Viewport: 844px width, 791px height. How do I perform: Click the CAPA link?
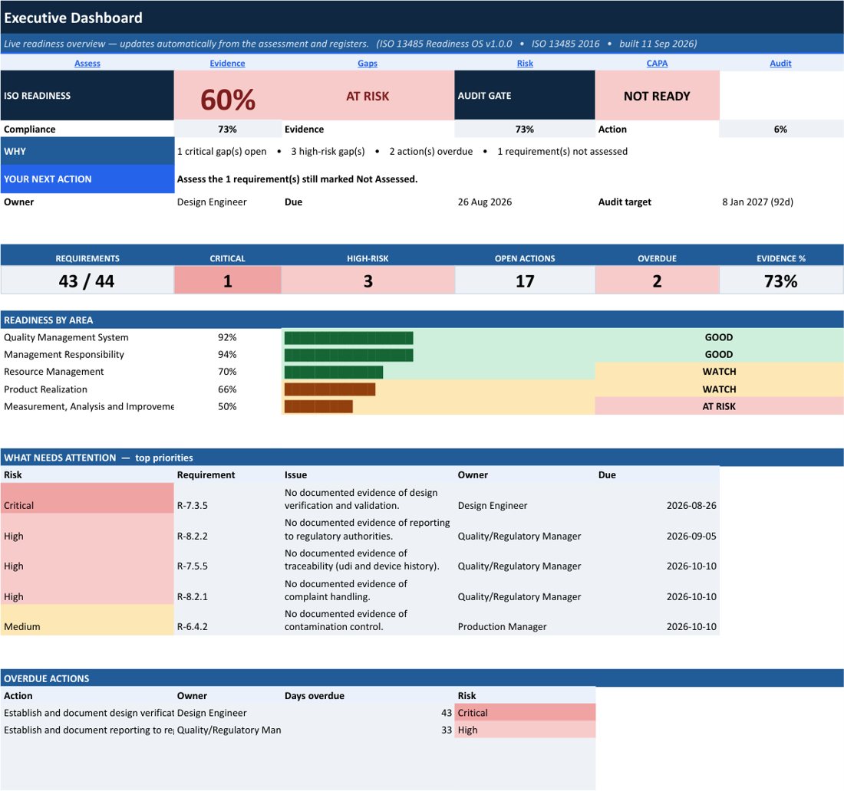coord(657,64)
